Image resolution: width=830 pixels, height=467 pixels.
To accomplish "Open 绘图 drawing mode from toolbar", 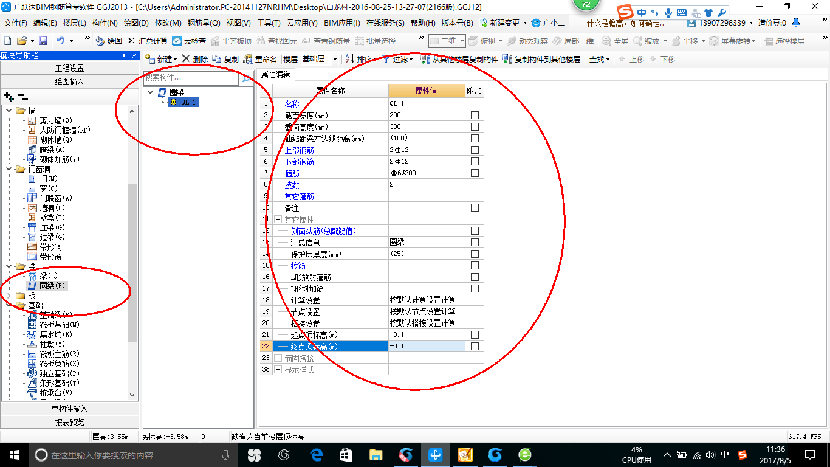I will click(x=109, y=41).
